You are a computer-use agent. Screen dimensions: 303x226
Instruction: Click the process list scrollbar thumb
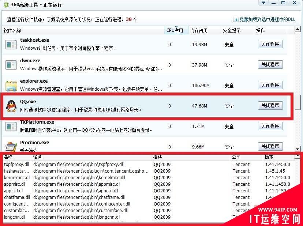298,102
